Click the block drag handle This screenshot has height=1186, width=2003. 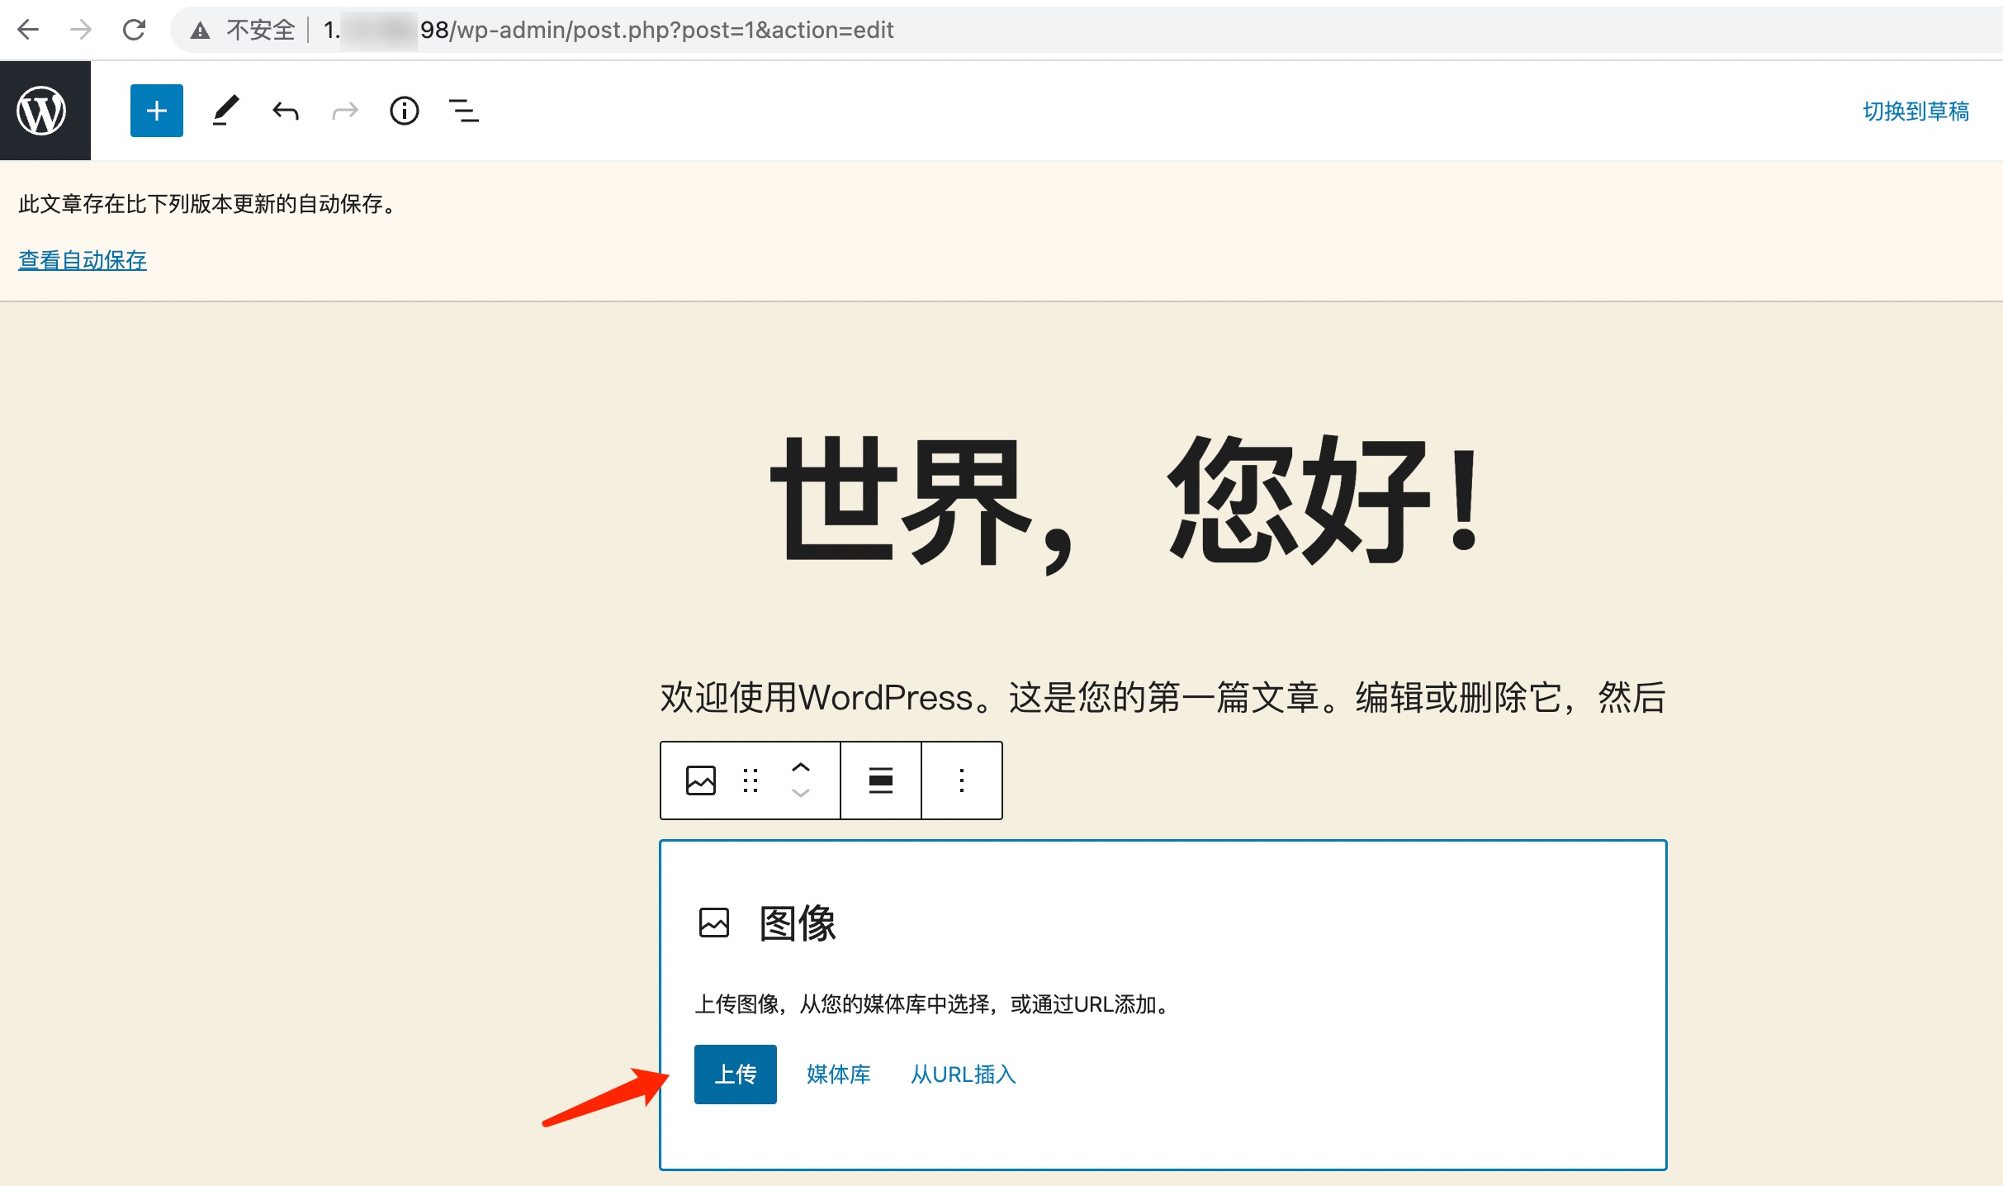click(750, 780)
